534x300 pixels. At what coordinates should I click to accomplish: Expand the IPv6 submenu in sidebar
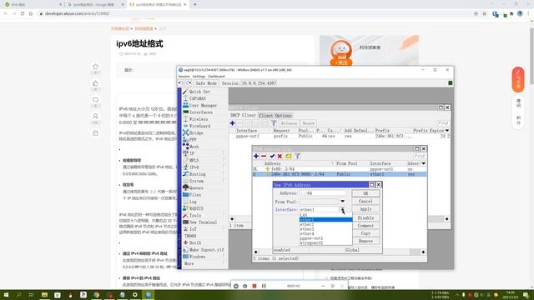pyautogui.click(x=194, y=167)
